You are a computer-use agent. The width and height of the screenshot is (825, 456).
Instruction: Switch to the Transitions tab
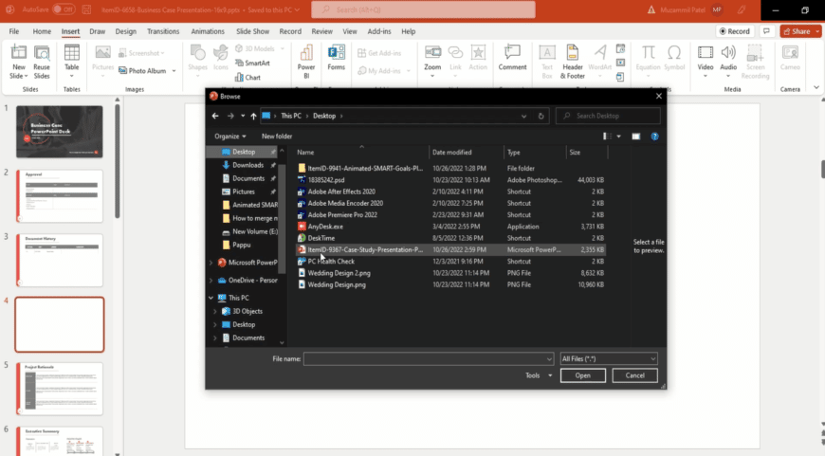click(163, 31)
